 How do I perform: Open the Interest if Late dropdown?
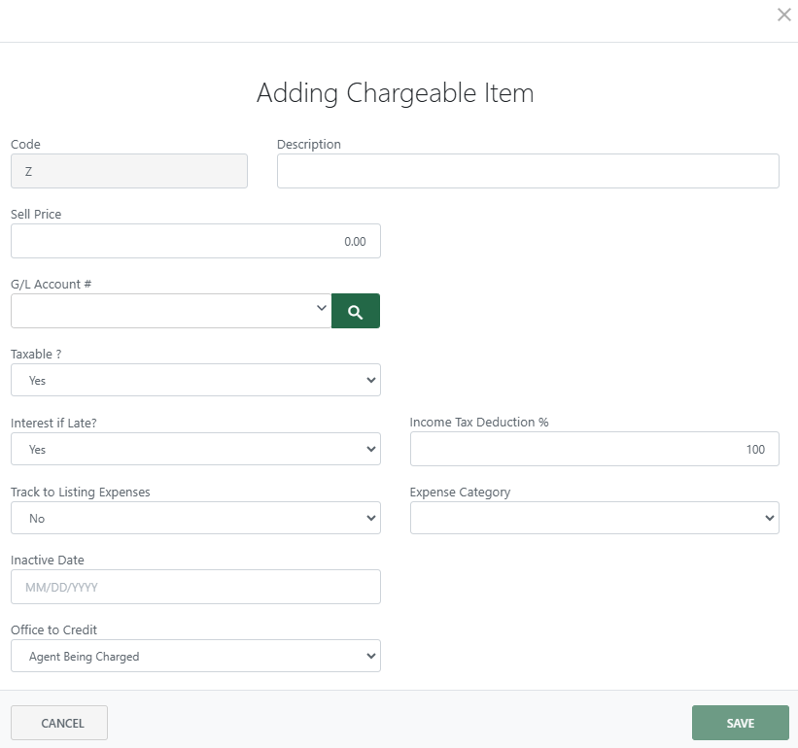pos(194,449)
